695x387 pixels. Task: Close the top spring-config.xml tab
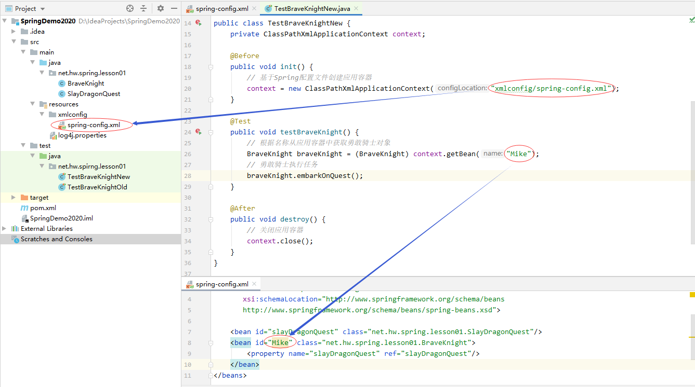(254, 9)
